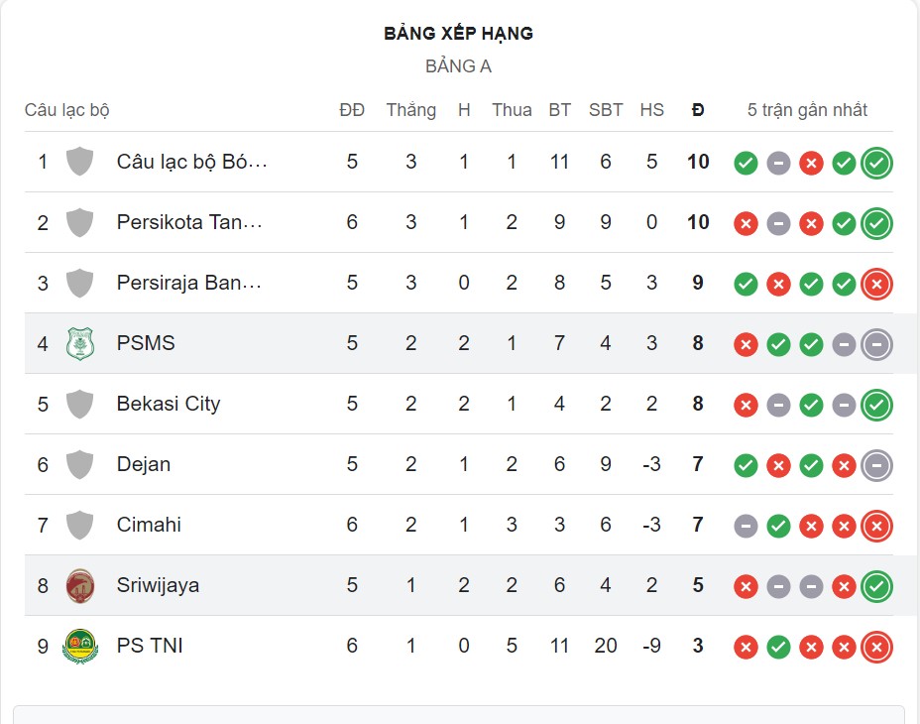
Task: Open the BẢNG XẾP HẠNG header
Action: [x=459, y=33]
